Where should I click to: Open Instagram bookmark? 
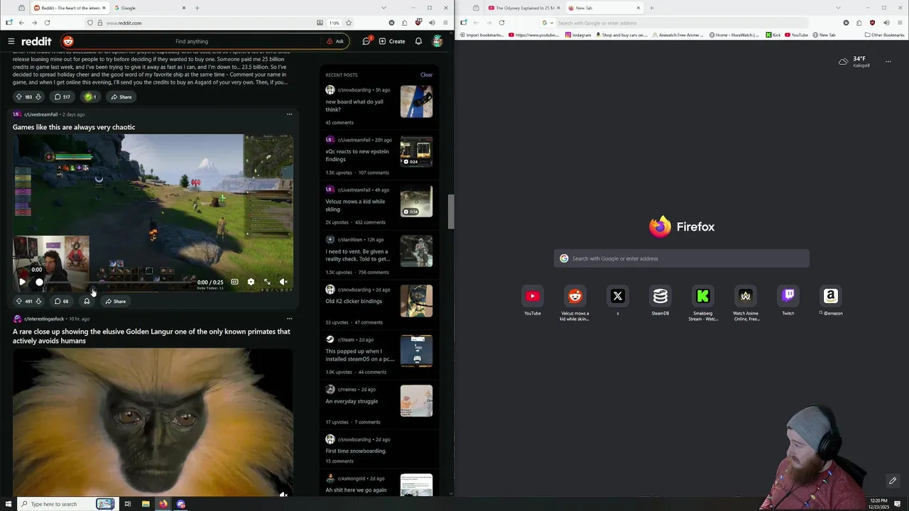tap(578, 35)
